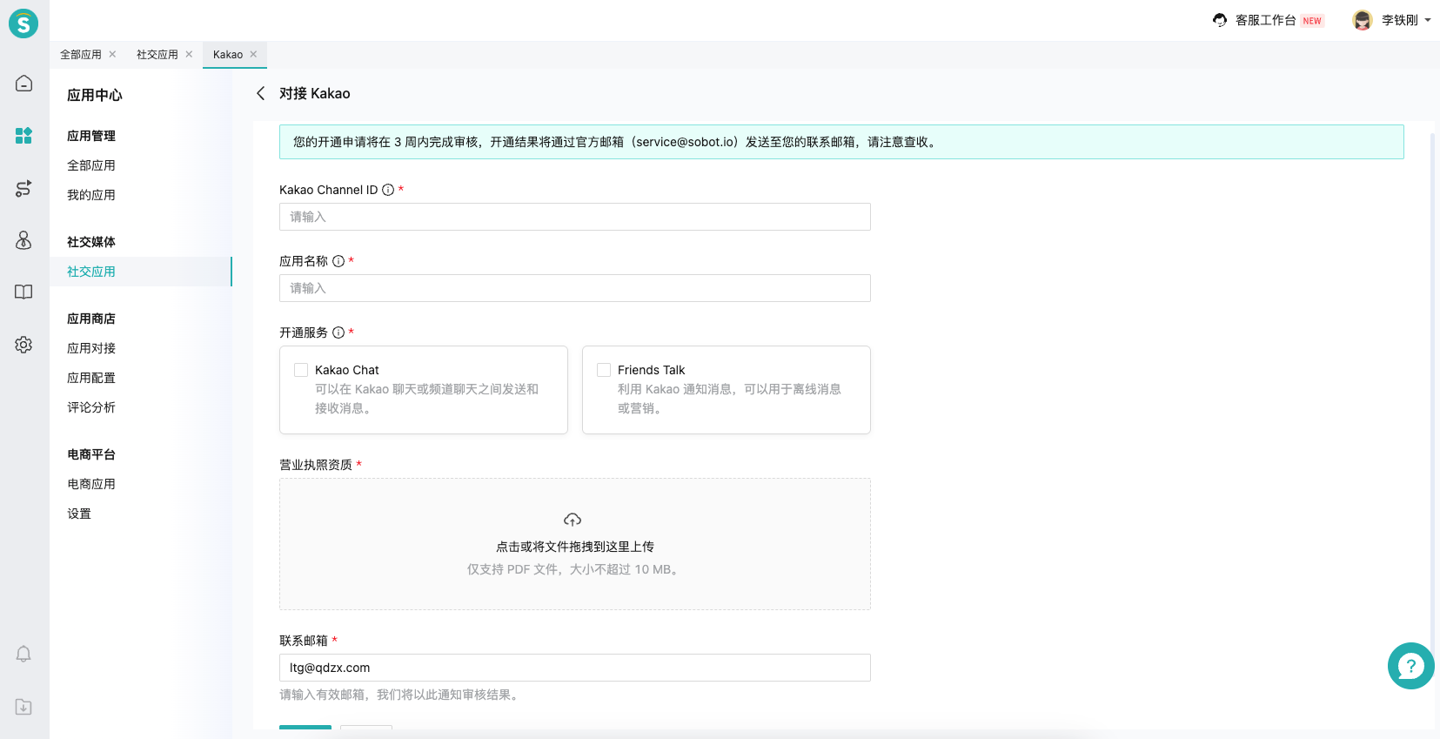The width and height of the screenshot is (1440, 739).
Task: Open 客服工作台 link in header
Action: [1266, 20]
